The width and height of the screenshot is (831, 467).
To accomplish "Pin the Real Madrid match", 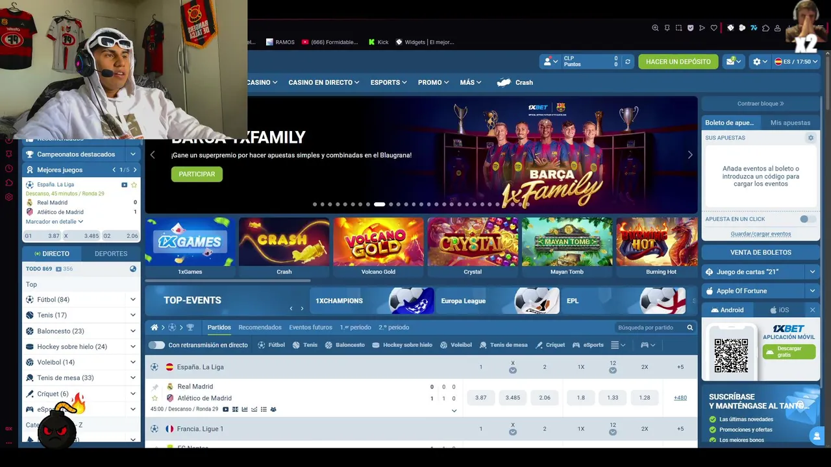I will coord(155,387).
